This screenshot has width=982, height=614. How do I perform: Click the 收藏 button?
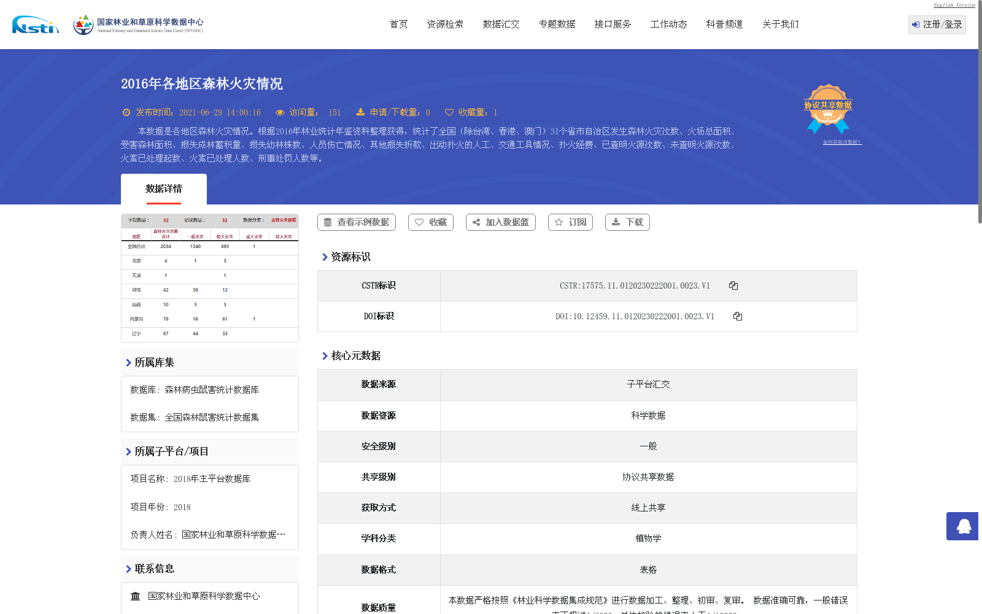431,222
